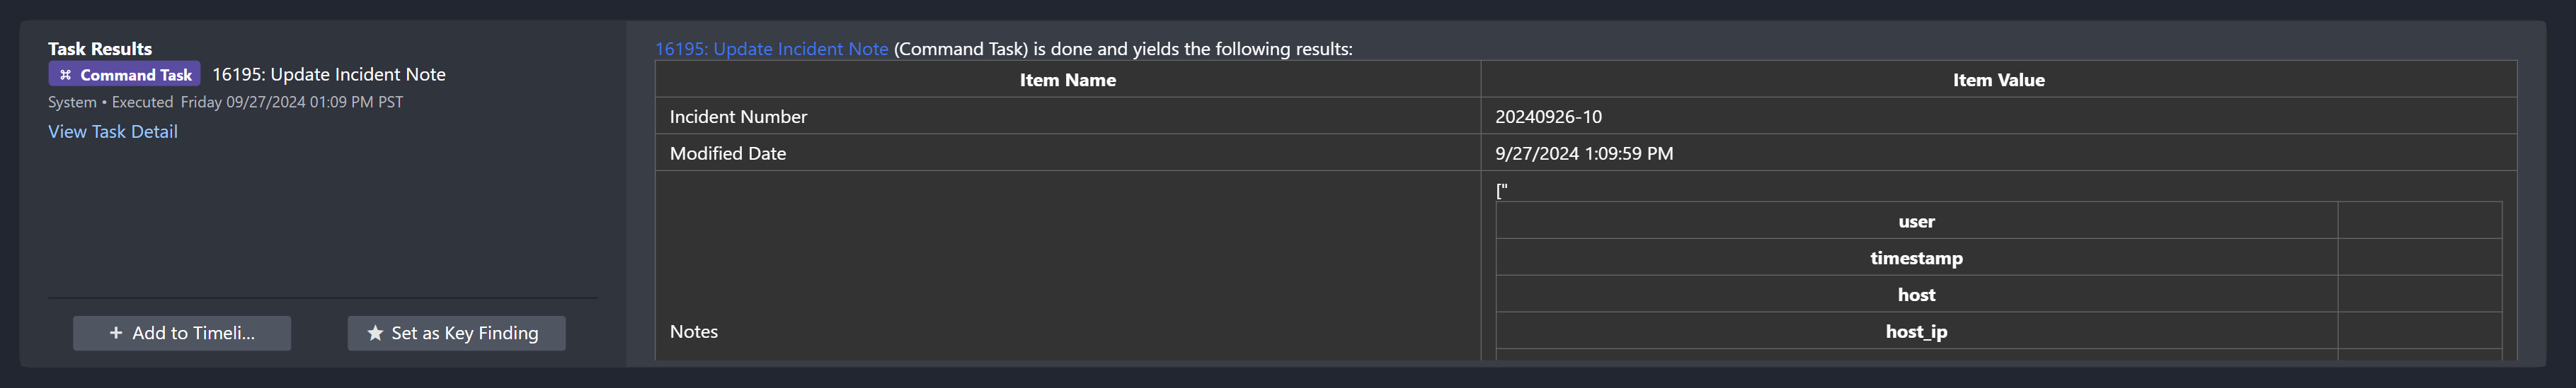Select the host_ip field in Notes table
2576x388 pixels.
1916,331
